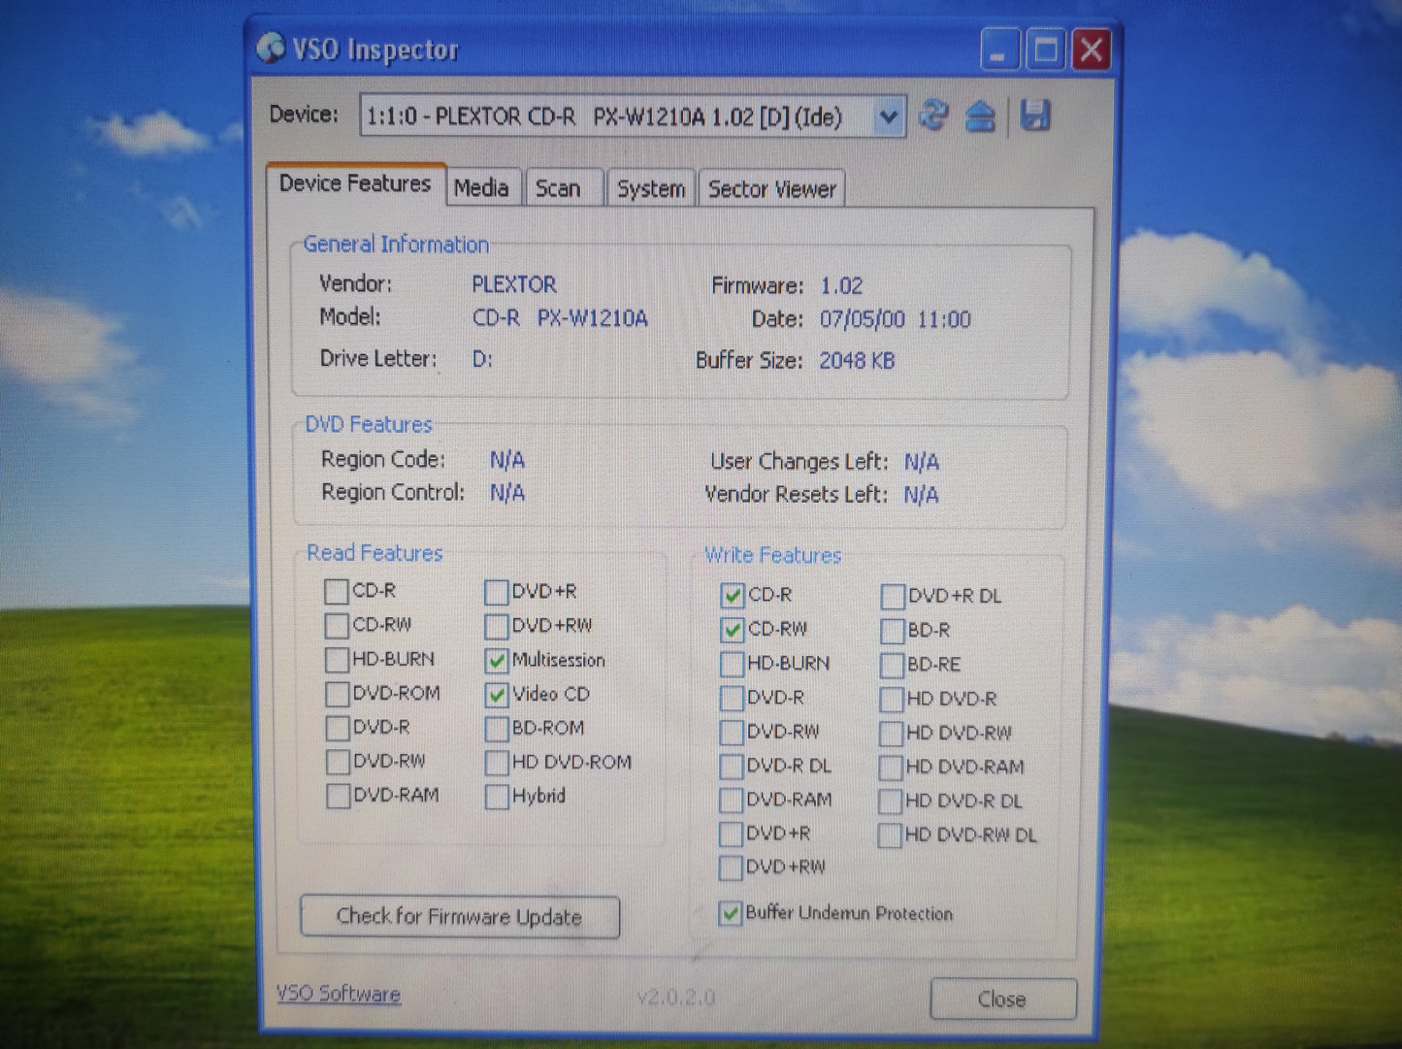This screenshot has height=1049, width=1402.
Task: Toggle Buffer Underrun Protection checkbox
Action: pyautogui.click(x=731, y=913)
